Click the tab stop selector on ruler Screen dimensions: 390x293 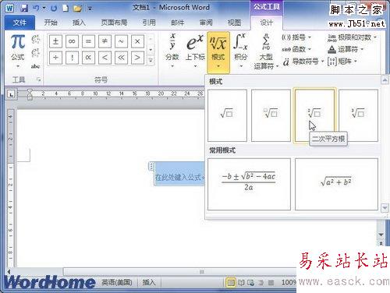tap(11, 95)
